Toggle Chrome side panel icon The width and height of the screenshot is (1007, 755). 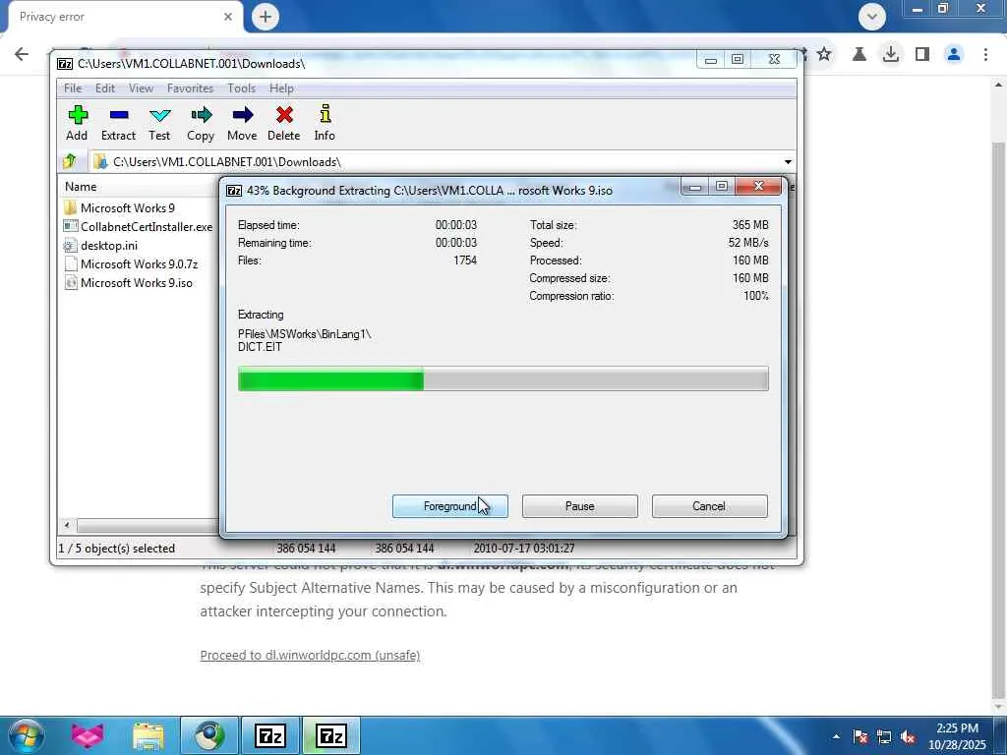(x=922, y=54)
